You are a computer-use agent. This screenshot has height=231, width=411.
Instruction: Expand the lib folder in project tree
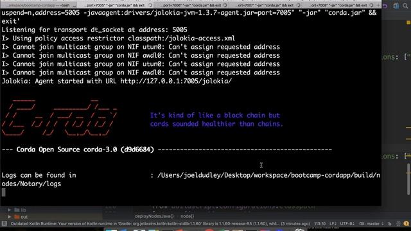pos(10,210)
